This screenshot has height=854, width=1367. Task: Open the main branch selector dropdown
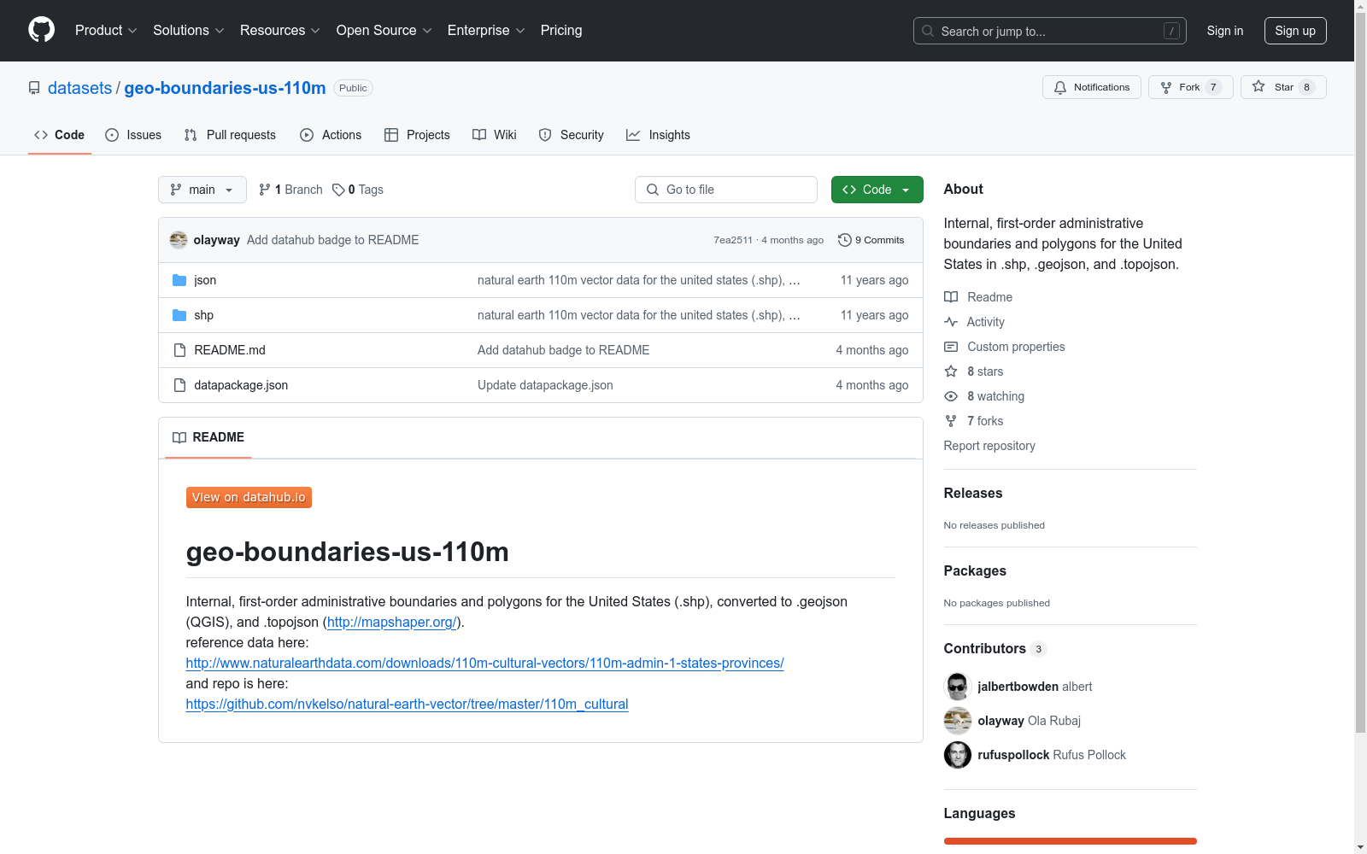(x=202, y=190)
